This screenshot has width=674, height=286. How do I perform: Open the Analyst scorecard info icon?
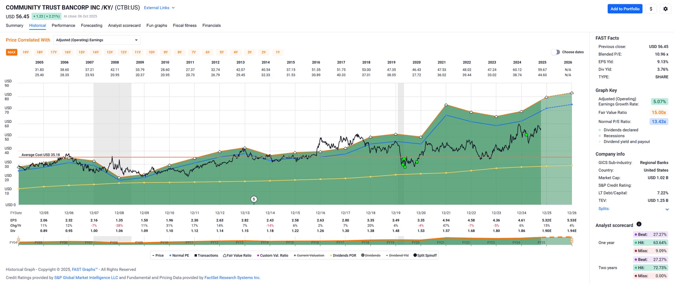coord(639,224)
